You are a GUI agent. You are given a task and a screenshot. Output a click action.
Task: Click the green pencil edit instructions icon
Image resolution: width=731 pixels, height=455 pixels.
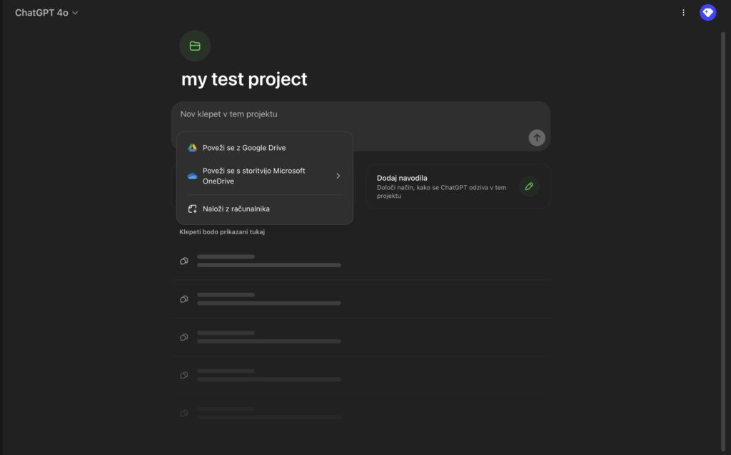(x=529, y=186)
